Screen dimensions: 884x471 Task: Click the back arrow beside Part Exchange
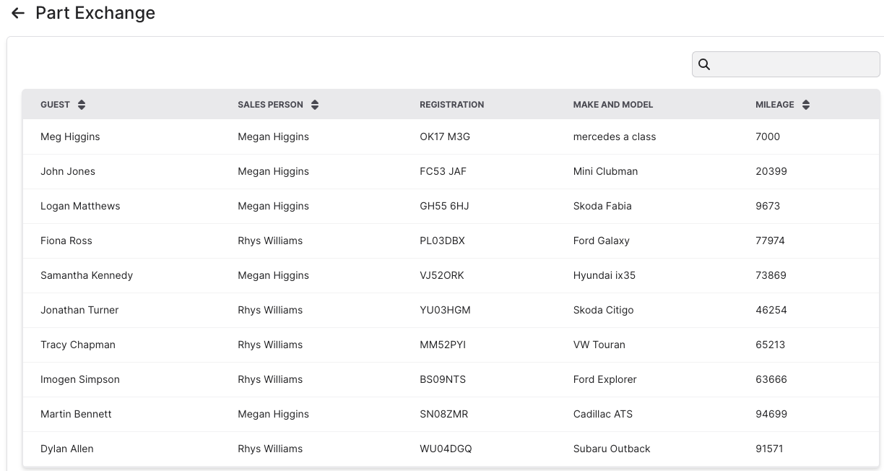18,14
